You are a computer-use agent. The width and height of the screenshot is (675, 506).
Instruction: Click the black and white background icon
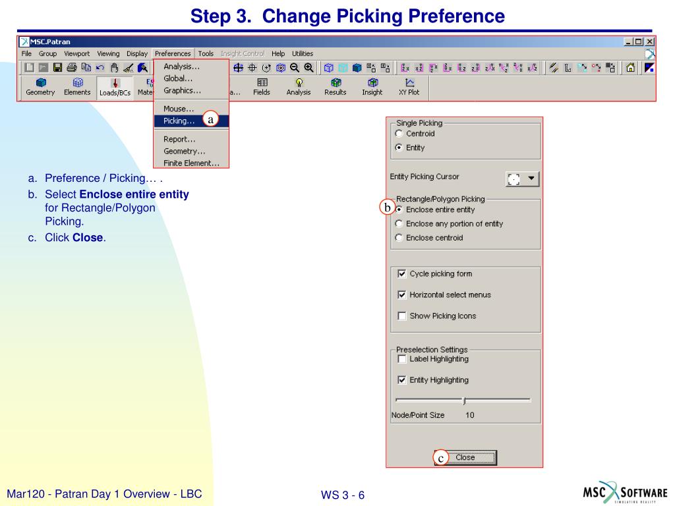(649, 68)
